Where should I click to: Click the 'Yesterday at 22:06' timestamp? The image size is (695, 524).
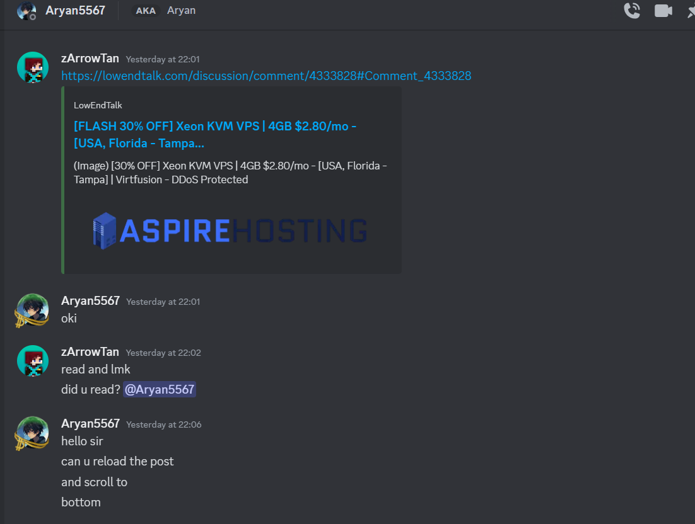(x=164, y=424)
